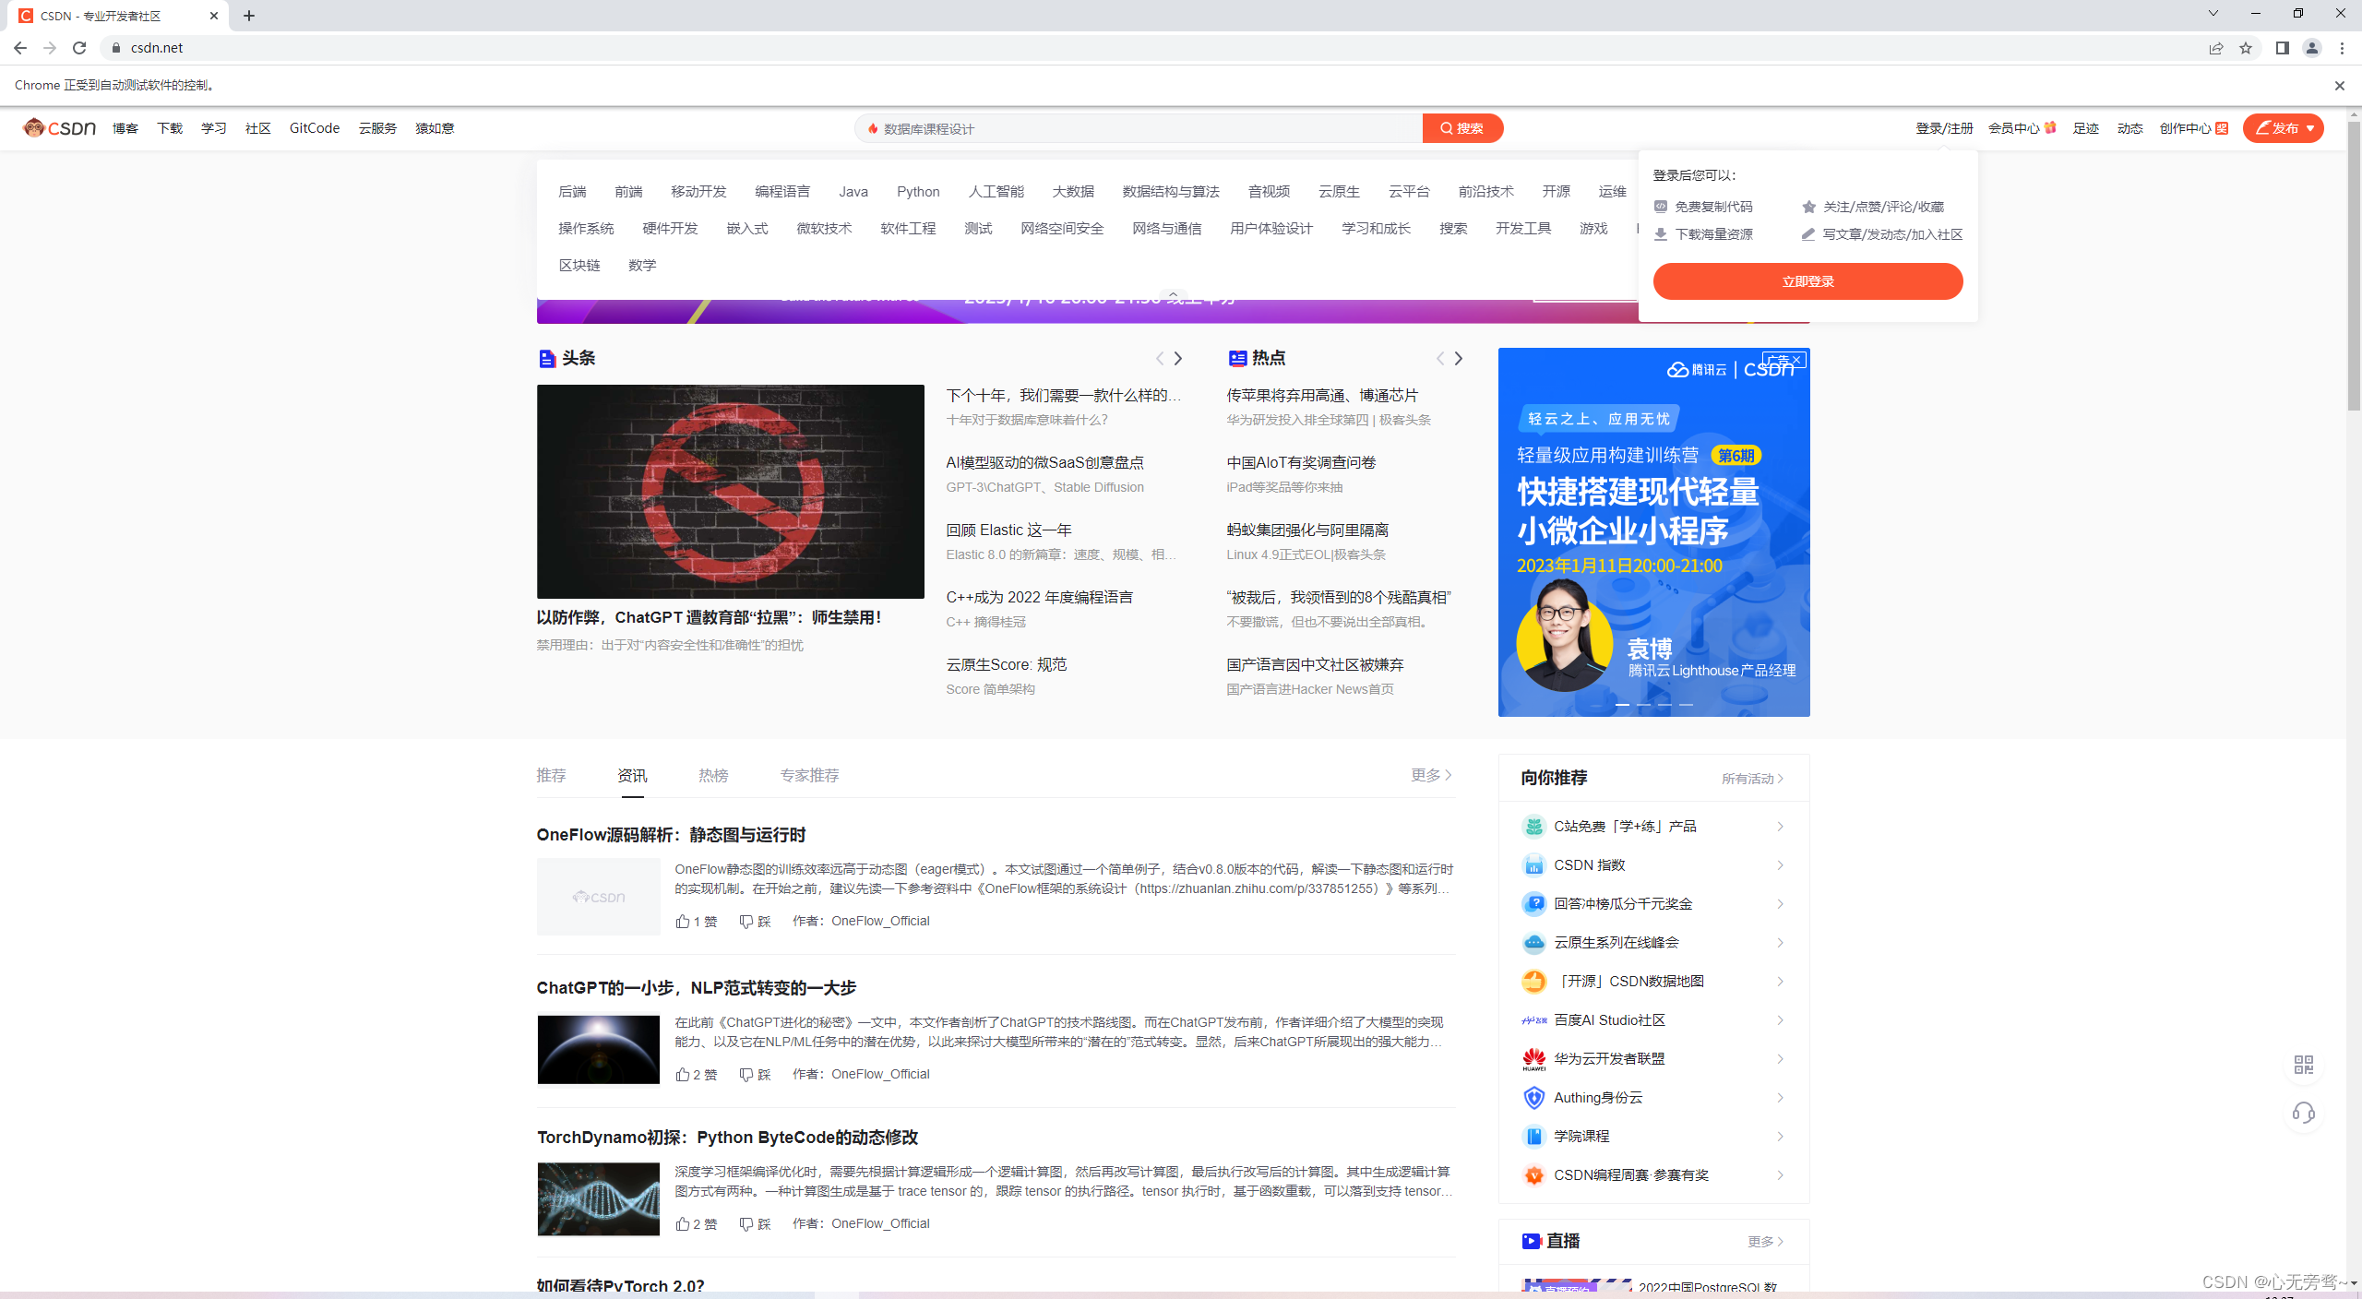Click thumbs-up on OneFlow源码解析 article
The width and height of the screenshot is (2362, 1299).
pos(683,922)
